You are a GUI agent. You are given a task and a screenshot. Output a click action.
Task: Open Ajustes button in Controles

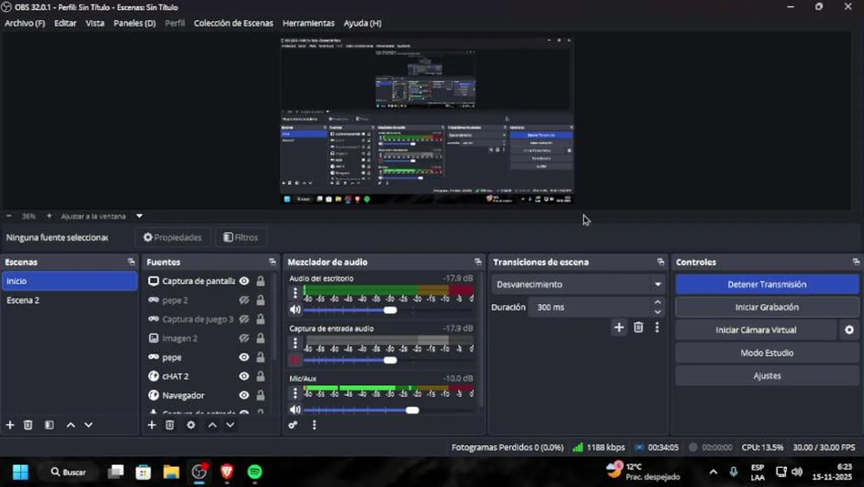[x=767, y=376]
